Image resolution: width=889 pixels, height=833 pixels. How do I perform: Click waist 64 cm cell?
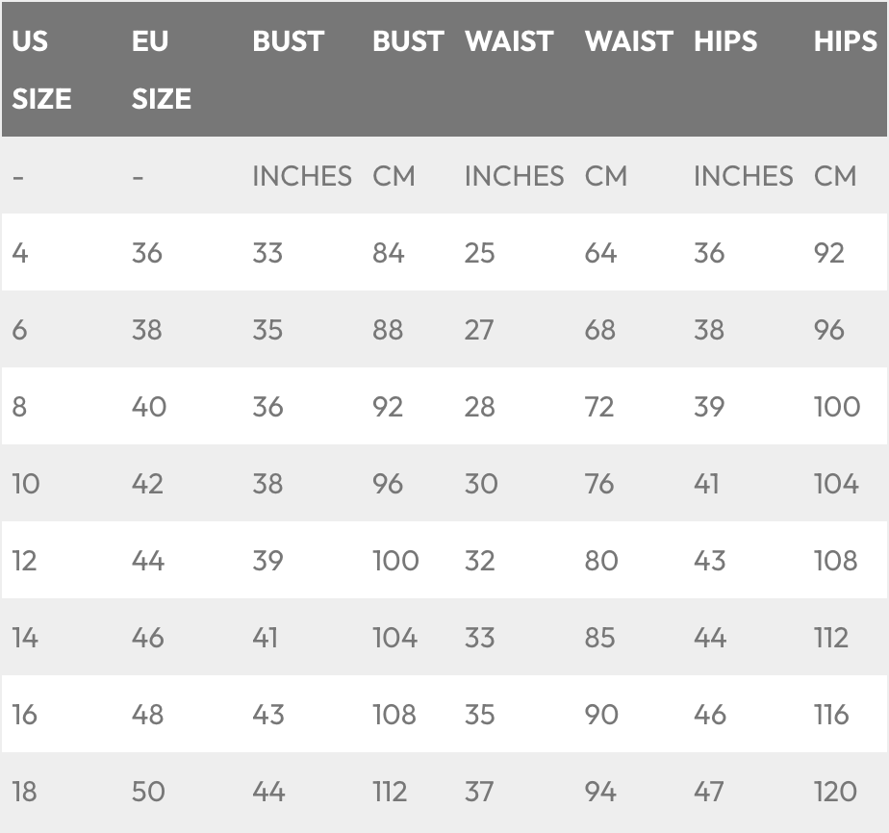[599, 253]
